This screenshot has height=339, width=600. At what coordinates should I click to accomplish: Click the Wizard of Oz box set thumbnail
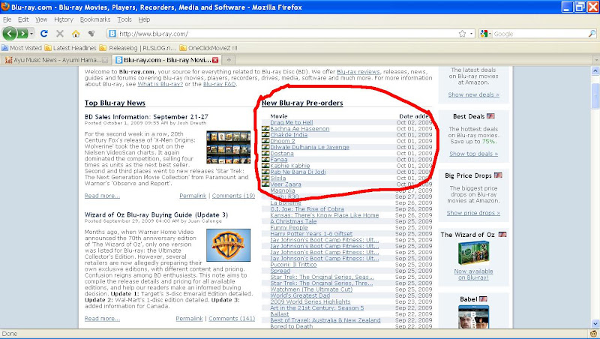click(474, 253)
